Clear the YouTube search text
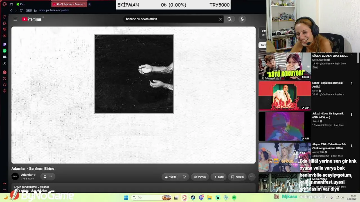The image size is (360, 202). point(220,19)
